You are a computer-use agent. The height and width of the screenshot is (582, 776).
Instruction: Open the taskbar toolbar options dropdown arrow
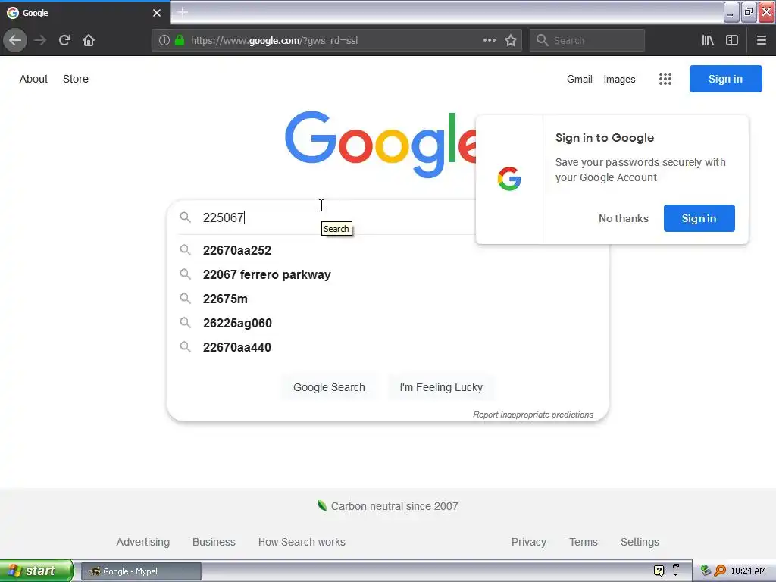675,574
